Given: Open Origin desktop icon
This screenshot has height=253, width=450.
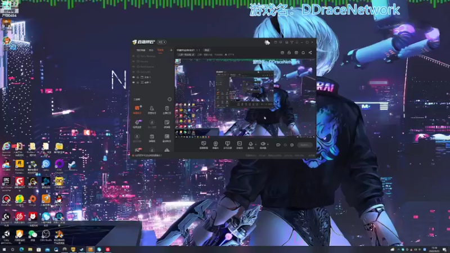Looking at the screenshot, I should click(33, 199).
